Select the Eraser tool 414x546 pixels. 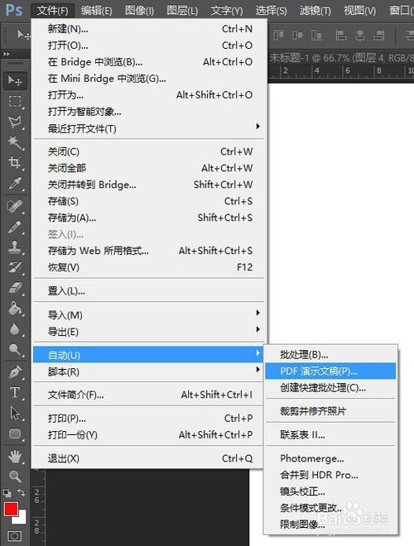(15, 288)
